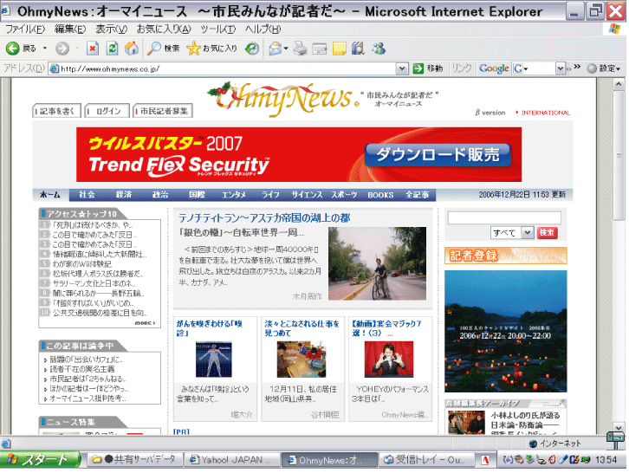Viewport: 629px width, 473px height.
Task: Open the ファイル(F) menu
Action: (x=24, y=29)
